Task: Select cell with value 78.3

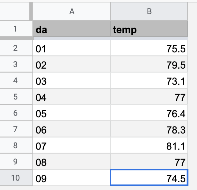Action: (149, 130)
